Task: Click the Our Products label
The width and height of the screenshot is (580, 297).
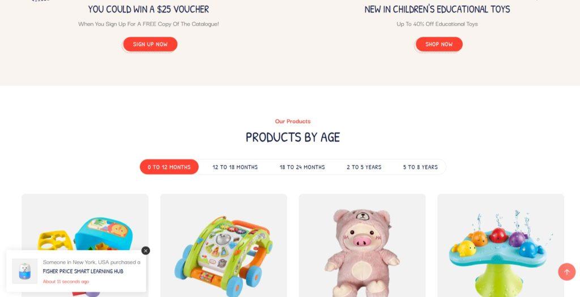Action: 293,121
